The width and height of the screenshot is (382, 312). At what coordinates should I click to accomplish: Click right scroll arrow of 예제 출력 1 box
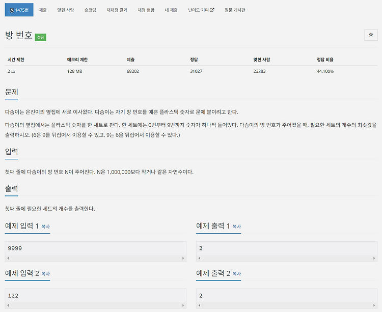[x=374, y=258]
